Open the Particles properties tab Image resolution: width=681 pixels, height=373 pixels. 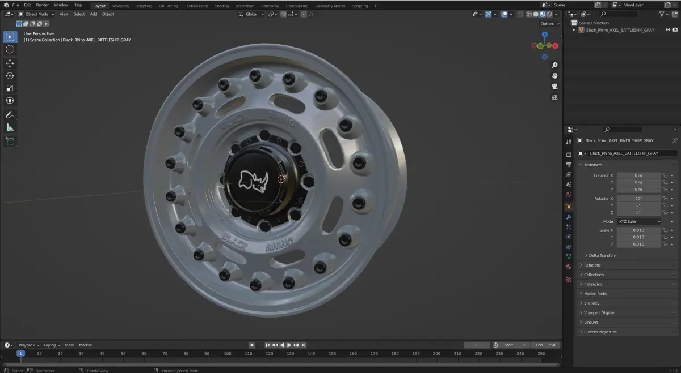point(569,227)
